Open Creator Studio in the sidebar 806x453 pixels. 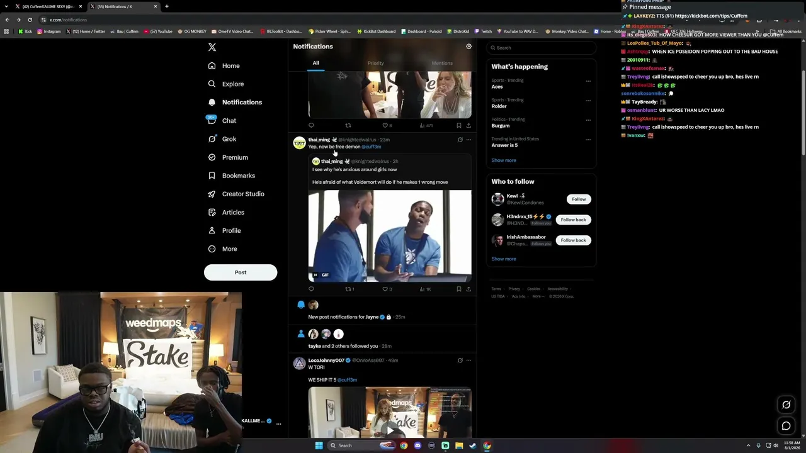pyautogui.click(x=236, y=194)
